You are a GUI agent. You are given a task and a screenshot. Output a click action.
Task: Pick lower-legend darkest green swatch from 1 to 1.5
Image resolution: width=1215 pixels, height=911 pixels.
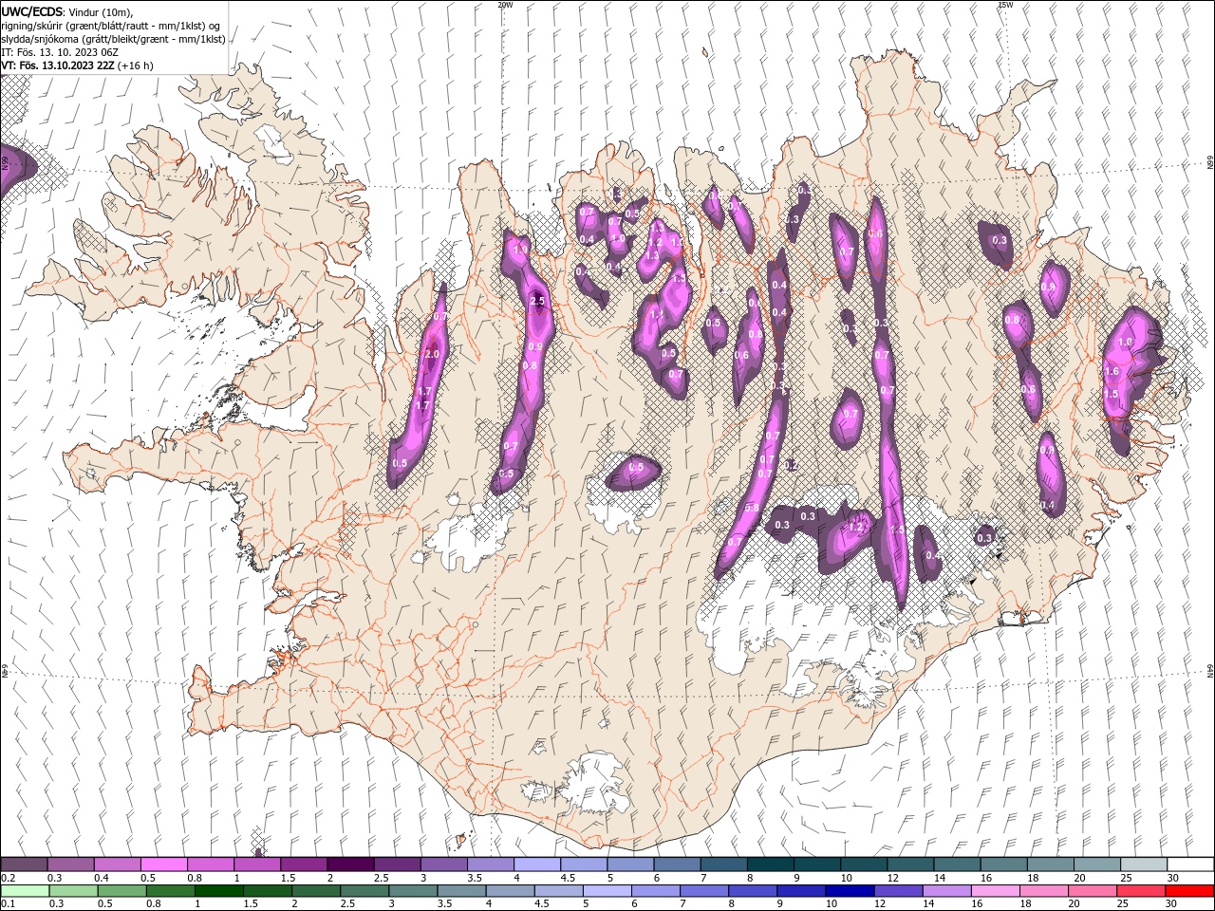[x=218, y=891]
